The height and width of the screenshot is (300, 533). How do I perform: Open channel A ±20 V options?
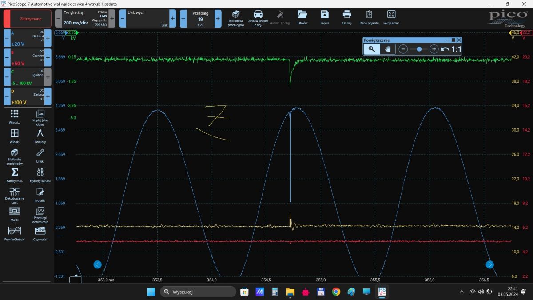[x=27, y=38]
